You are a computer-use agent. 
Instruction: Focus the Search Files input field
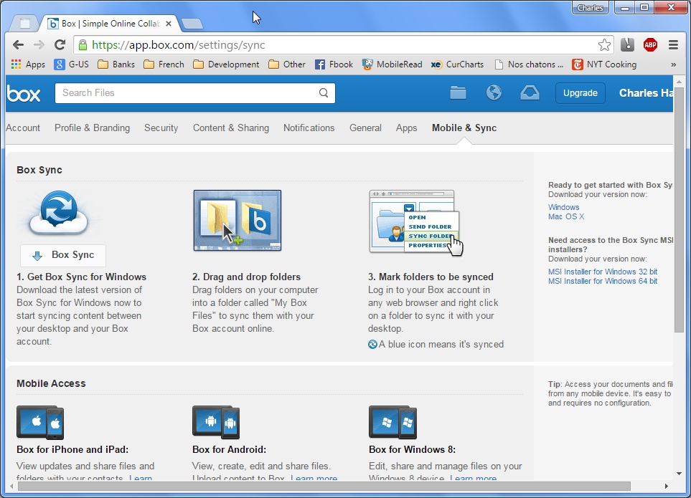pyautogui.click(x=194, y=93)
